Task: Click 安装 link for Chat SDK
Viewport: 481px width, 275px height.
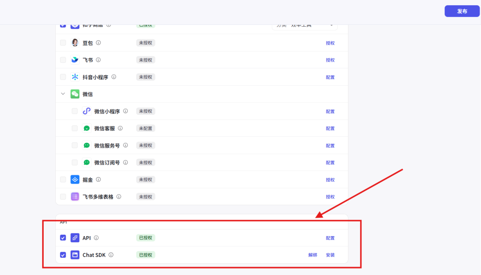Action: [330, 255]
